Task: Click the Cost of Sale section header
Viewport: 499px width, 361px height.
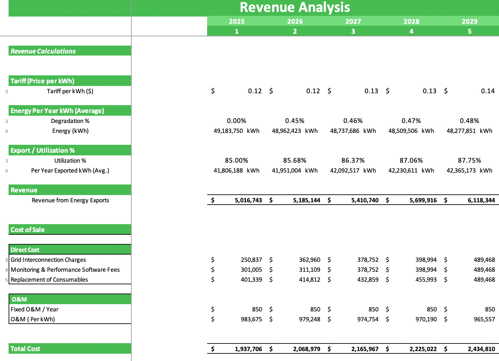Action: coord(28,229)
